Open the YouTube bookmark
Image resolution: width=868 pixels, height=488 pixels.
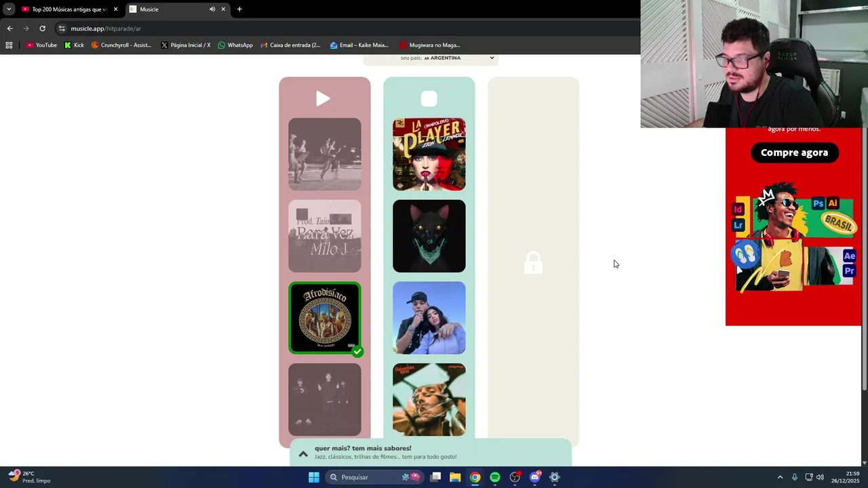41,45
